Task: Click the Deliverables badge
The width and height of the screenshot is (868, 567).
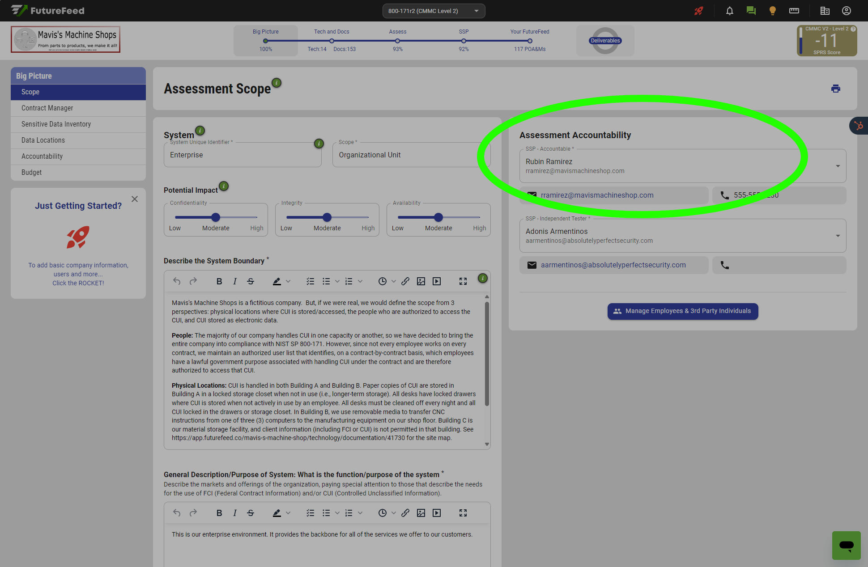Action: 605,41
